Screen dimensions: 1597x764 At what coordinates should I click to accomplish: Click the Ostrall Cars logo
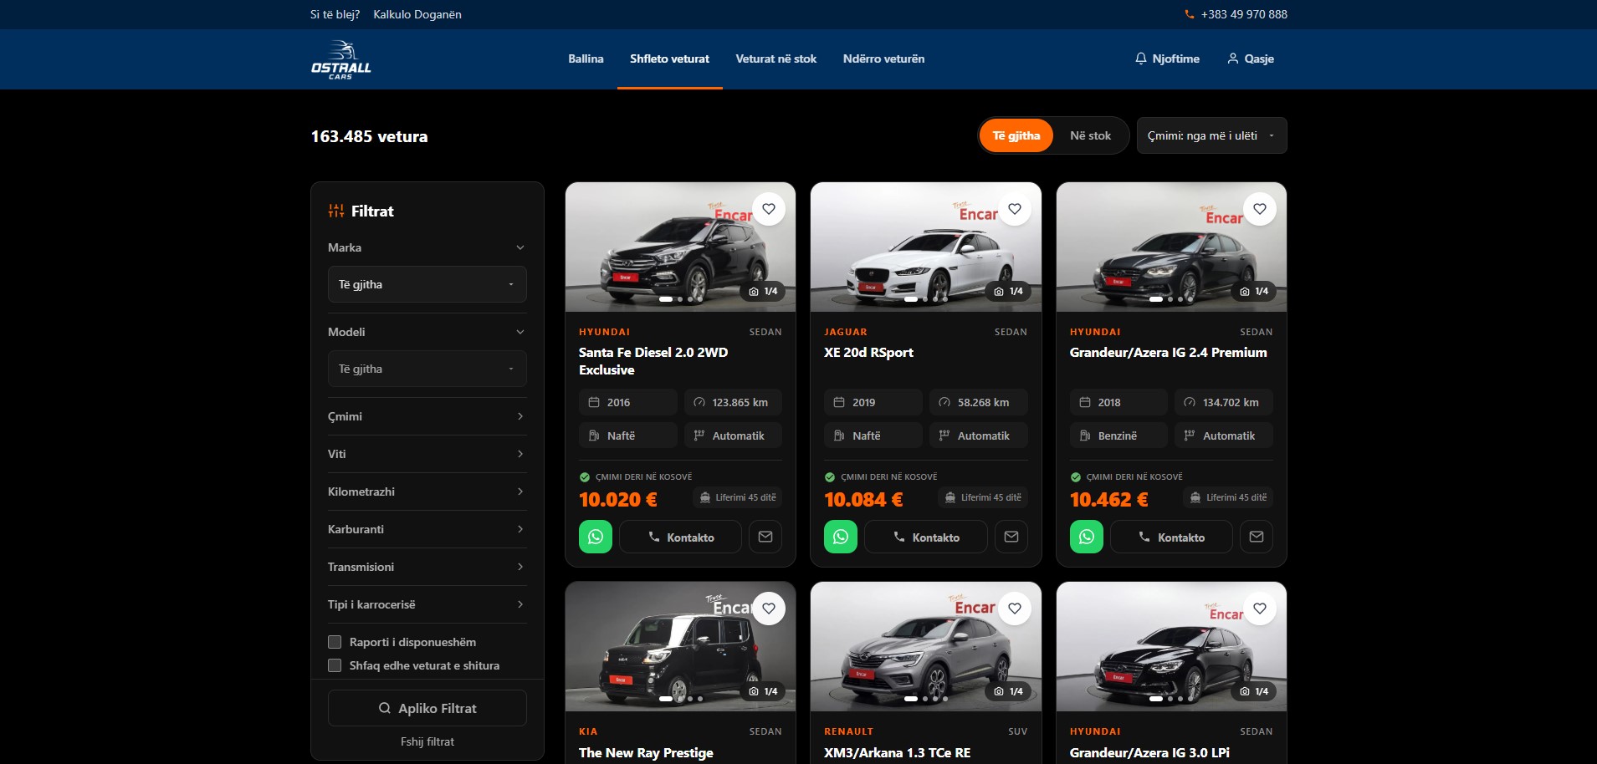(341, 59)
